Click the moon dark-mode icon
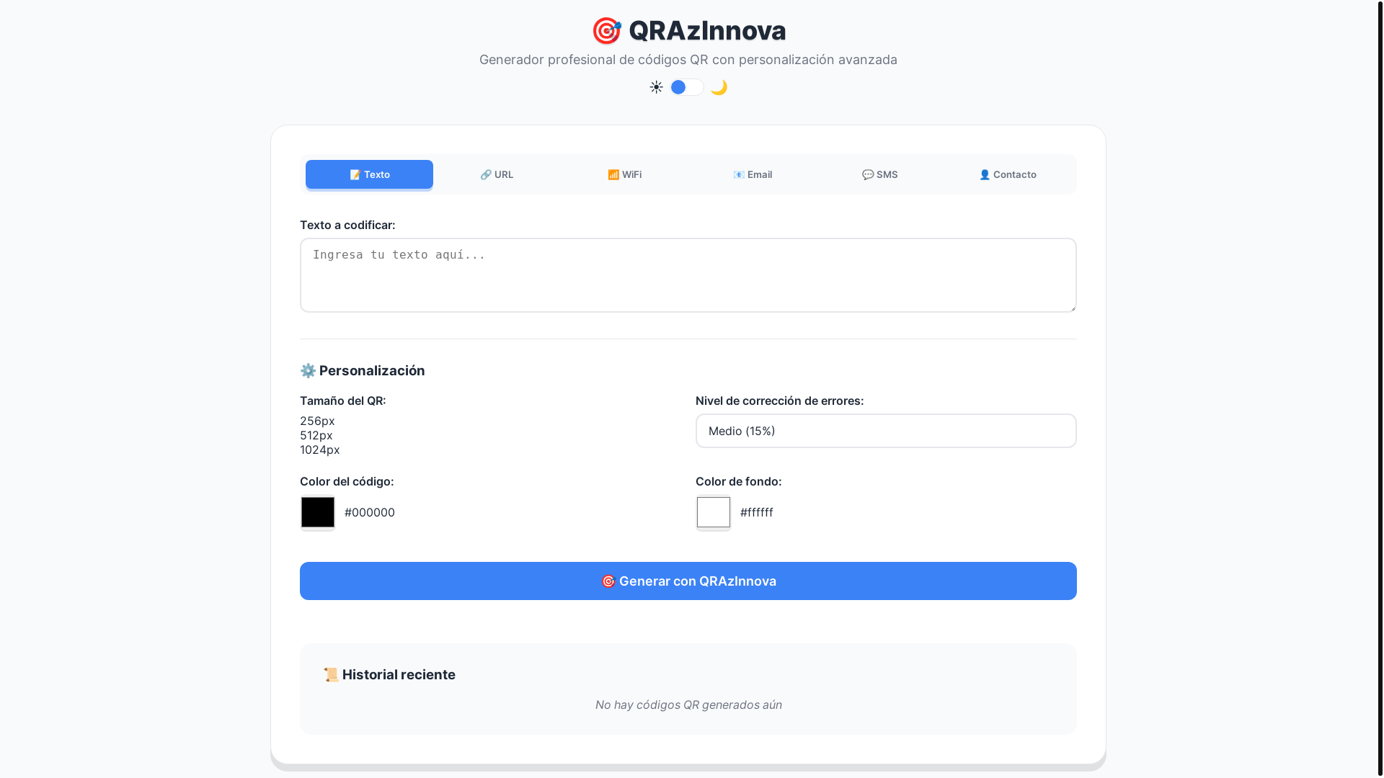The height and width of the screenshot is (778, 1384). (x=719, y=87)
